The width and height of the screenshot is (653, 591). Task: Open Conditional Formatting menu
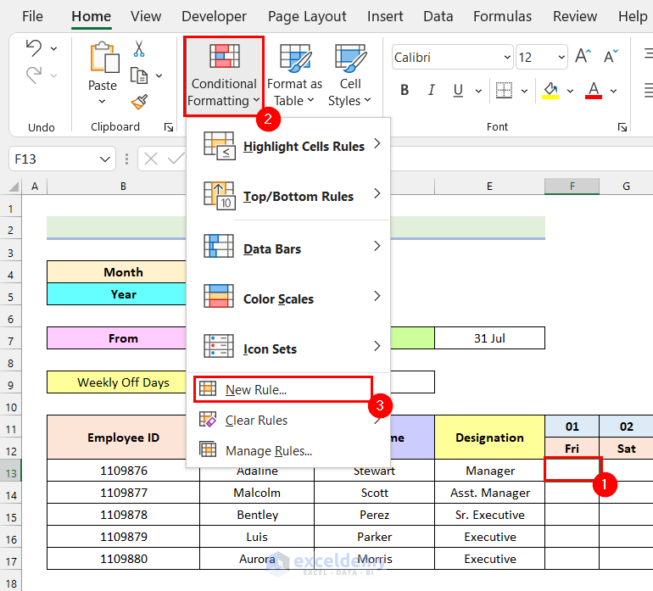[224, 75]
